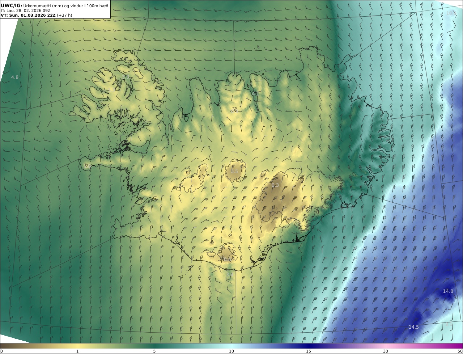
Task: Click the colorbar tick label 5
Action: [154, 351]
